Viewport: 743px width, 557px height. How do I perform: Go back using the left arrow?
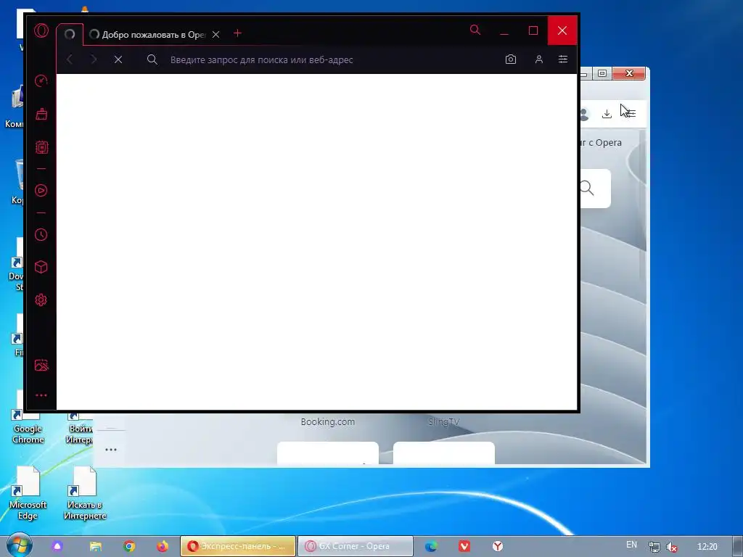(x=70, y=59)
